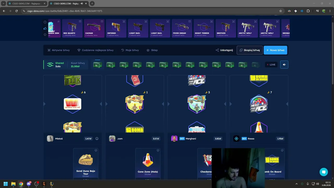The width and height of the screenshot is (334, 188).
Task: Open the Brother skin drop
Action: [226, 28]
